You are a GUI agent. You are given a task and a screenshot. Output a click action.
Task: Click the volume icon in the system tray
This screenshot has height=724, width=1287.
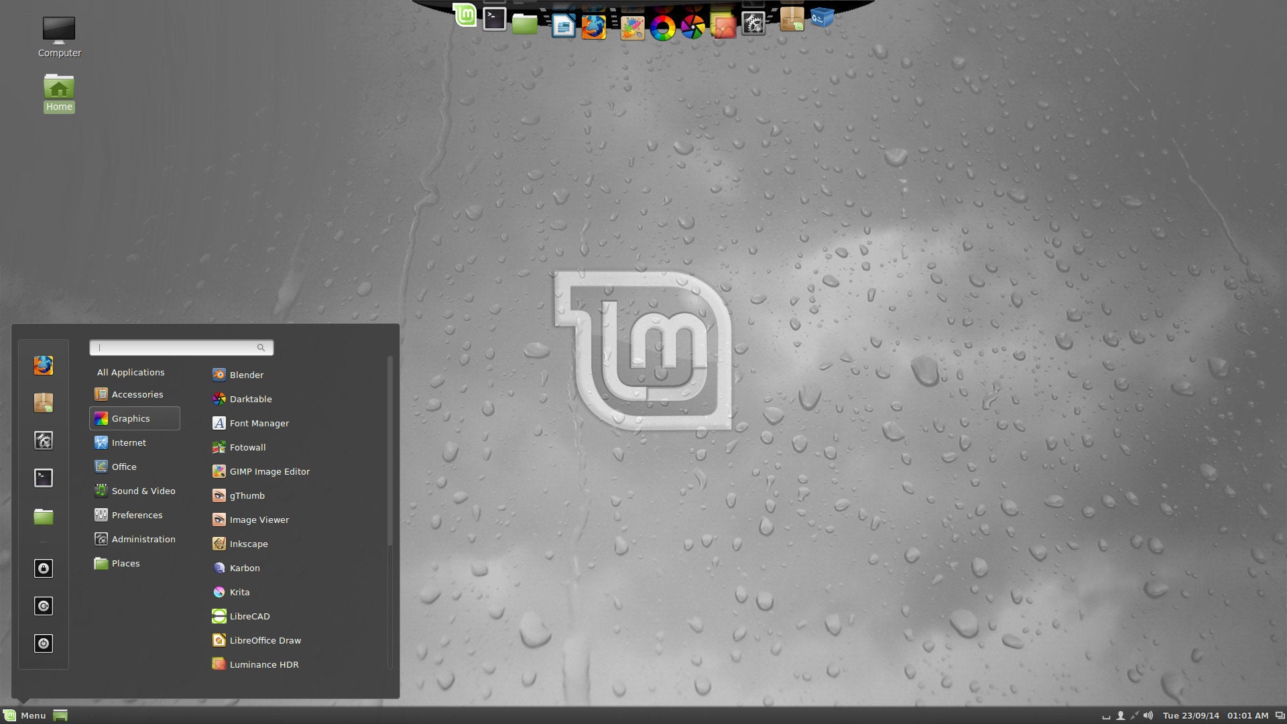pos(1149,715)
